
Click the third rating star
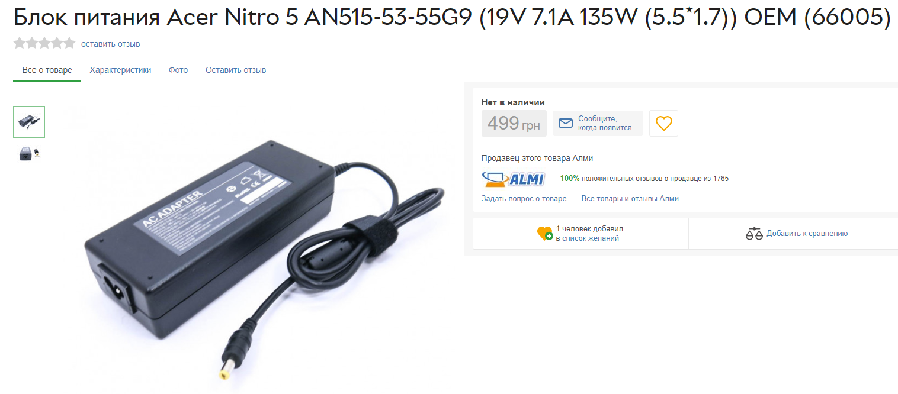tap(44, 43)
